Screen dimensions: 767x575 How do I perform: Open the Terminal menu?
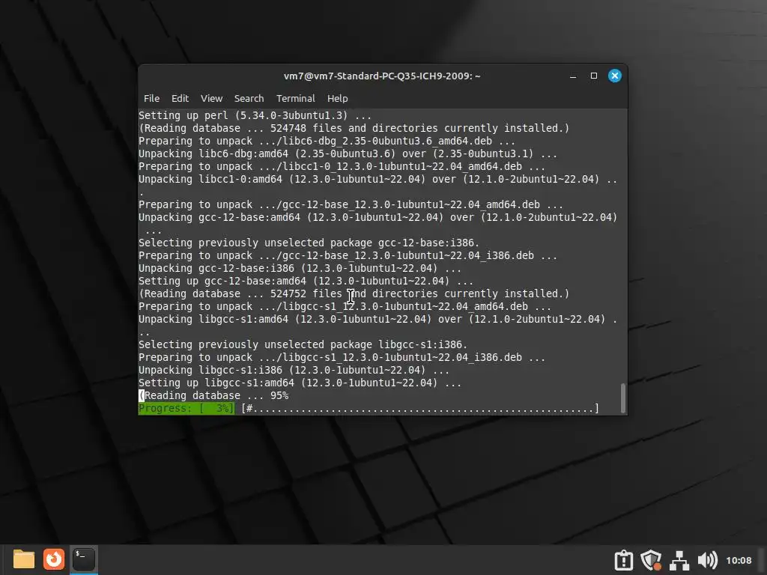click(x=295, y=98)
